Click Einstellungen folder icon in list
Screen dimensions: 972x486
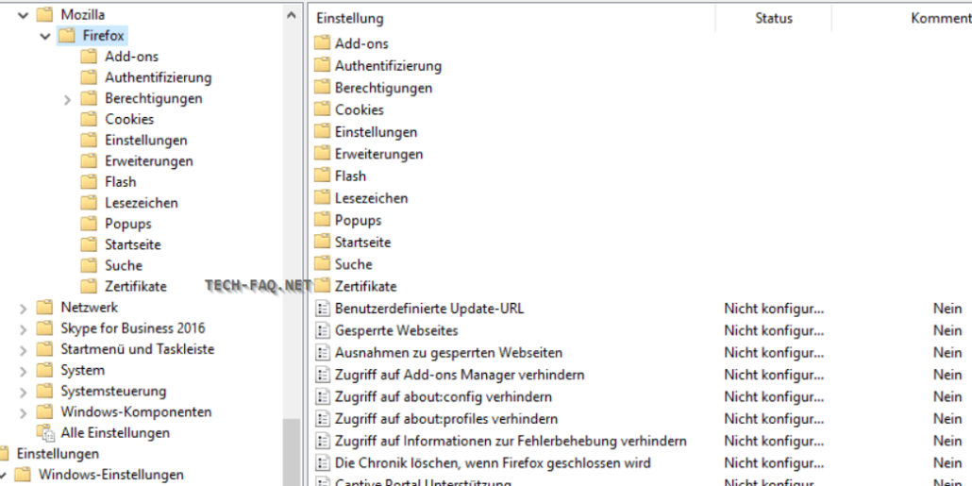[x=323, y=132]
